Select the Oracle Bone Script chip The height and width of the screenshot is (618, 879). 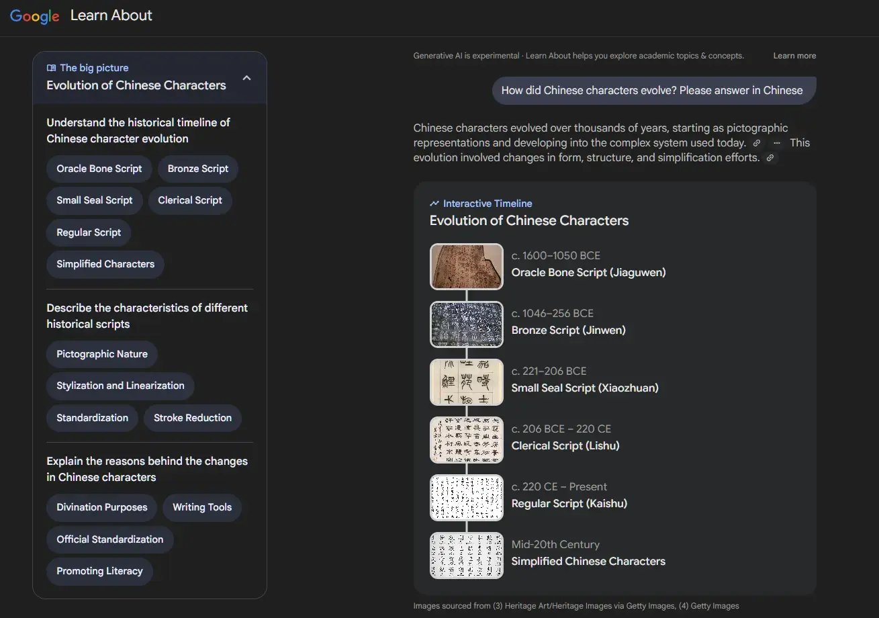[x=99, y=169]
